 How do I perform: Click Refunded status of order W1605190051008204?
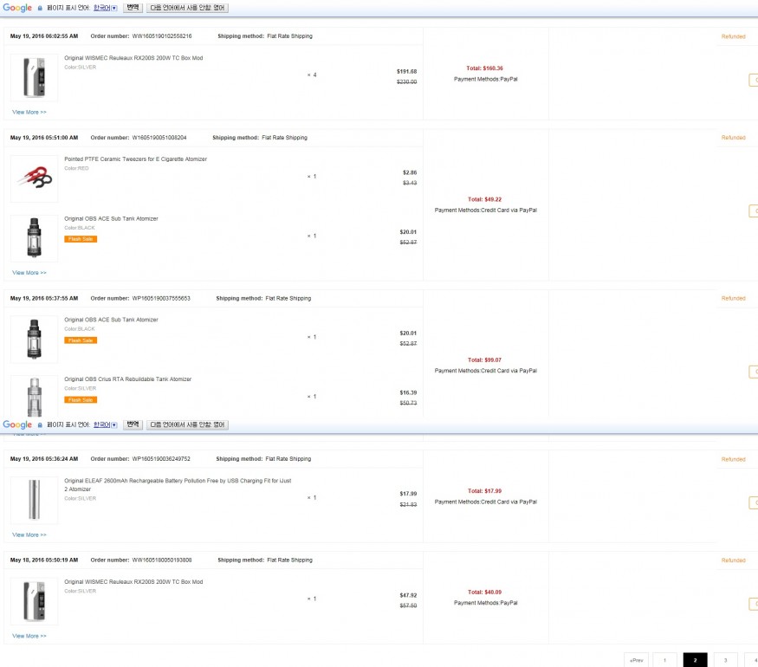734,137
